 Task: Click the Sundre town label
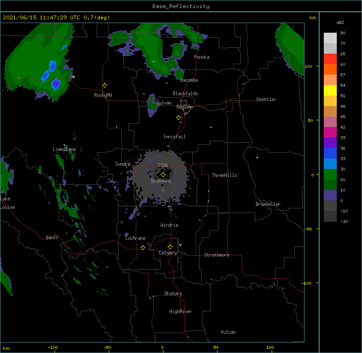(123, 164)
